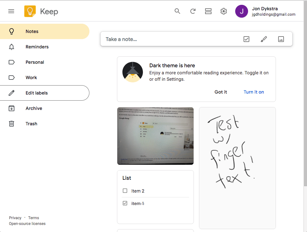Viewport: 307px width, 232px height.
Task: Check off Item 2 in the list
Action: click(125, 191)
